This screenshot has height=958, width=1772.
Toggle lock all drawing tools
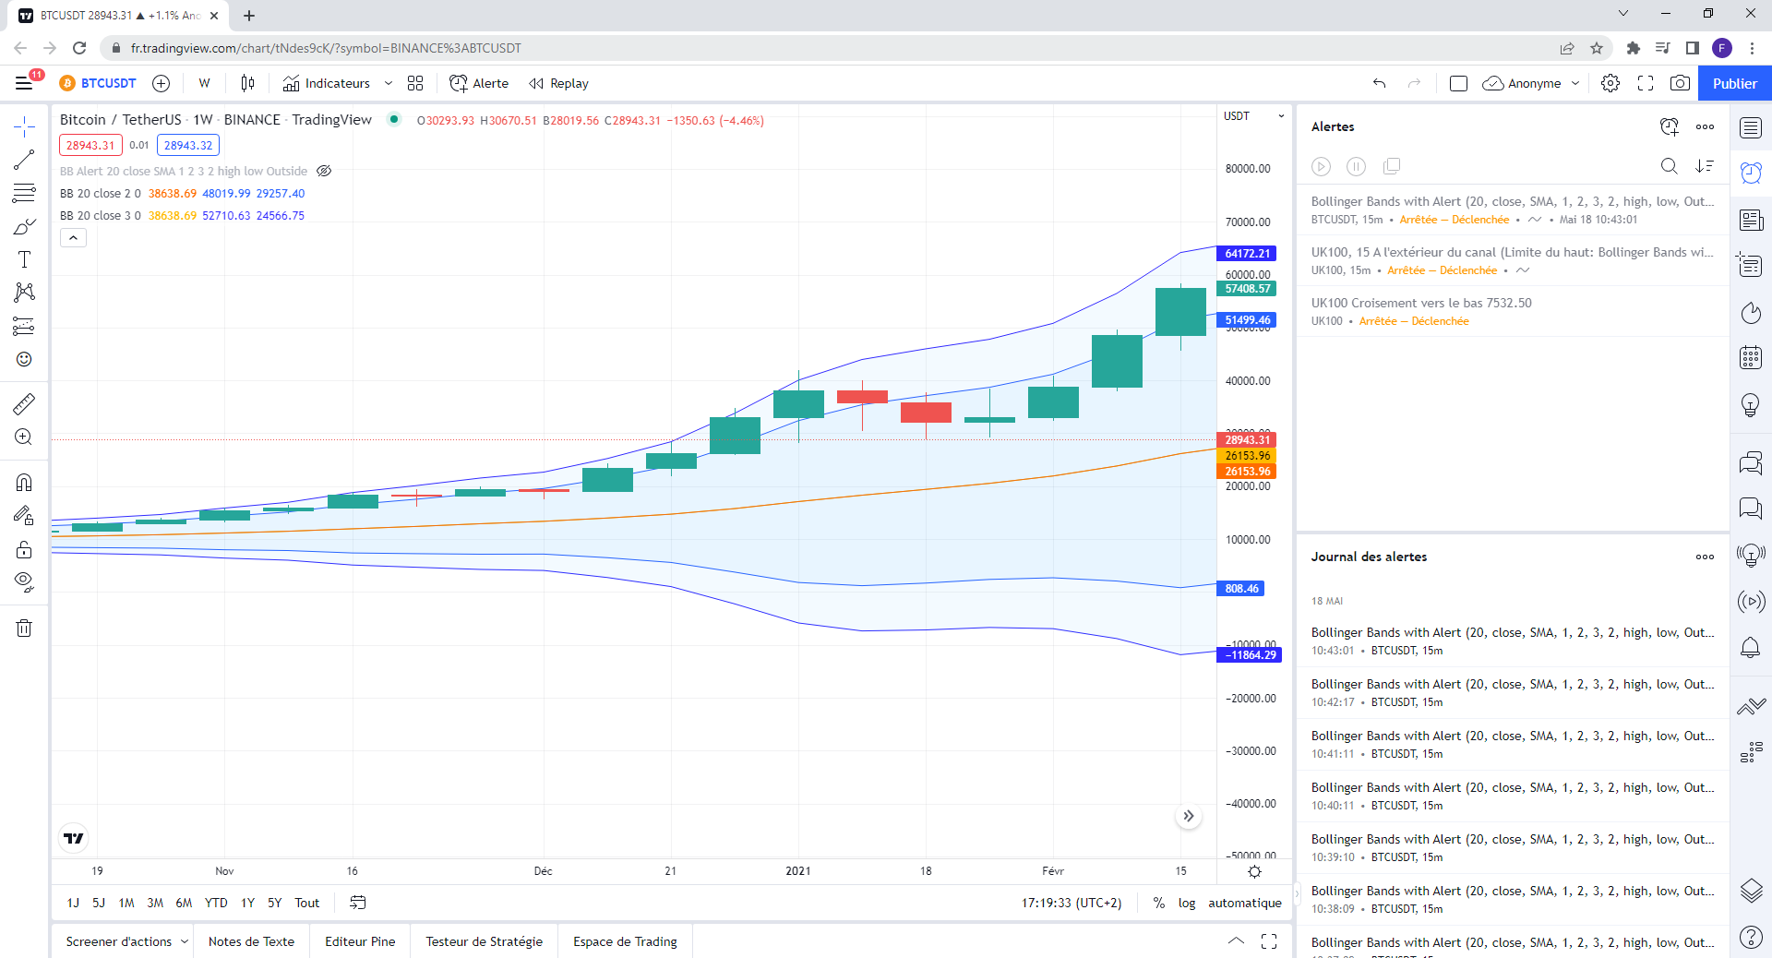pyautogui.click(x=24, y=549)
